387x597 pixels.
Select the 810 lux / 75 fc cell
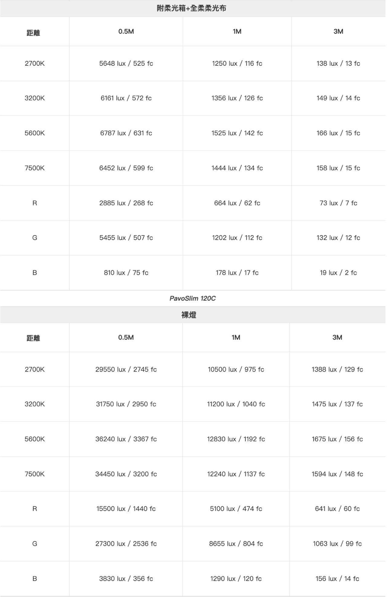point(126,273)
